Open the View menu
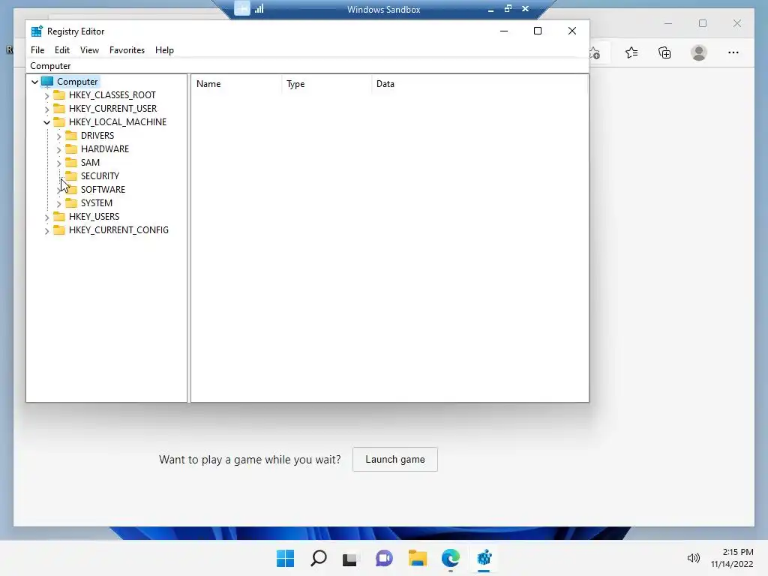Screen dimensions: 768x576 pyautogui.click(x=90, y=50)
